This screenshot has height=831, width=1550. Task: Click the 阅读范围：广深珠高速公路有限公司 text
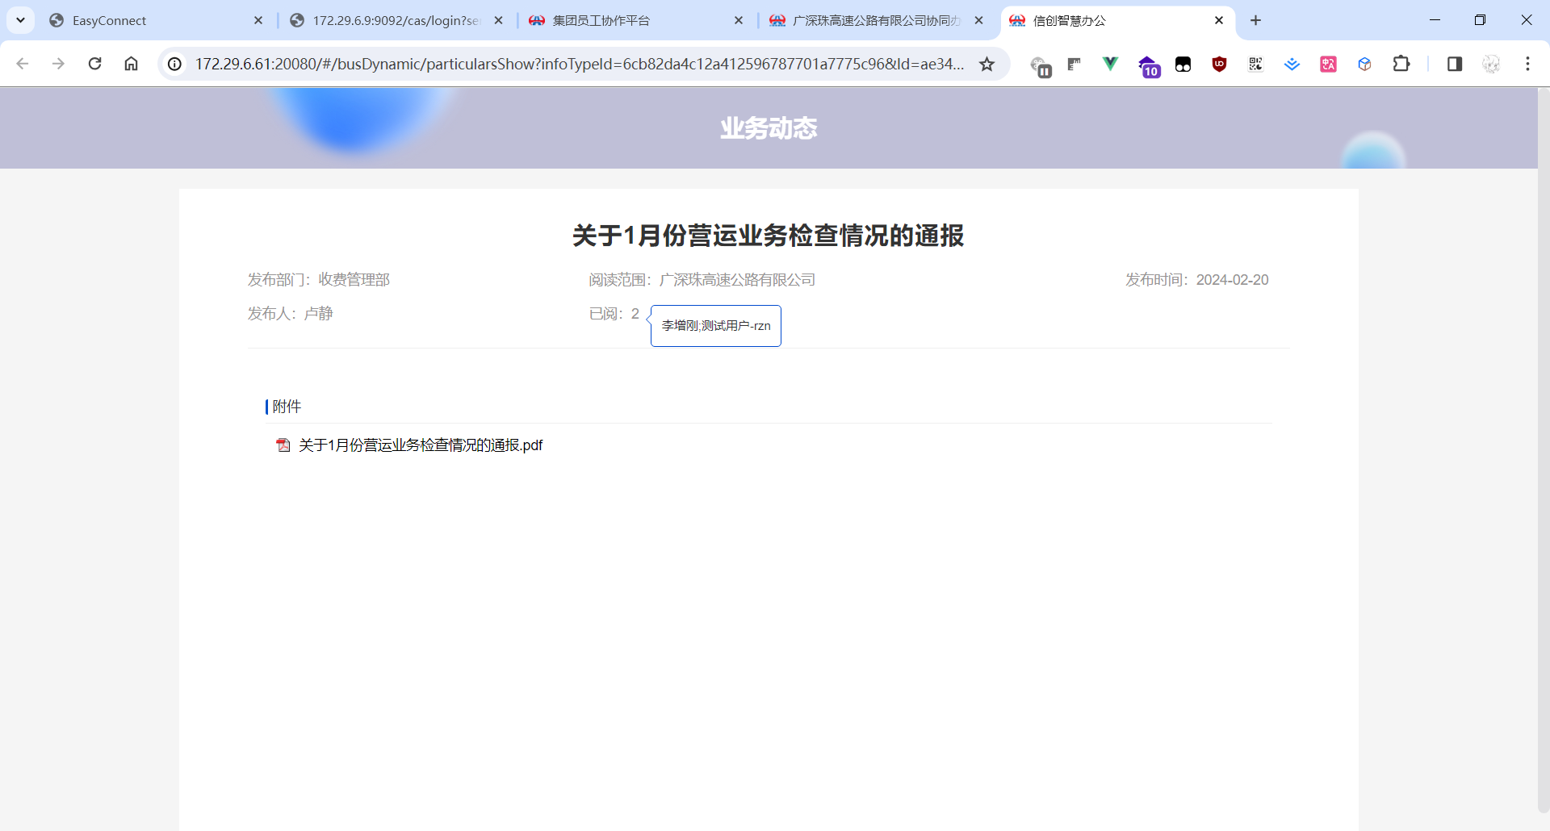pyautogui.click(x=702, y=280)
